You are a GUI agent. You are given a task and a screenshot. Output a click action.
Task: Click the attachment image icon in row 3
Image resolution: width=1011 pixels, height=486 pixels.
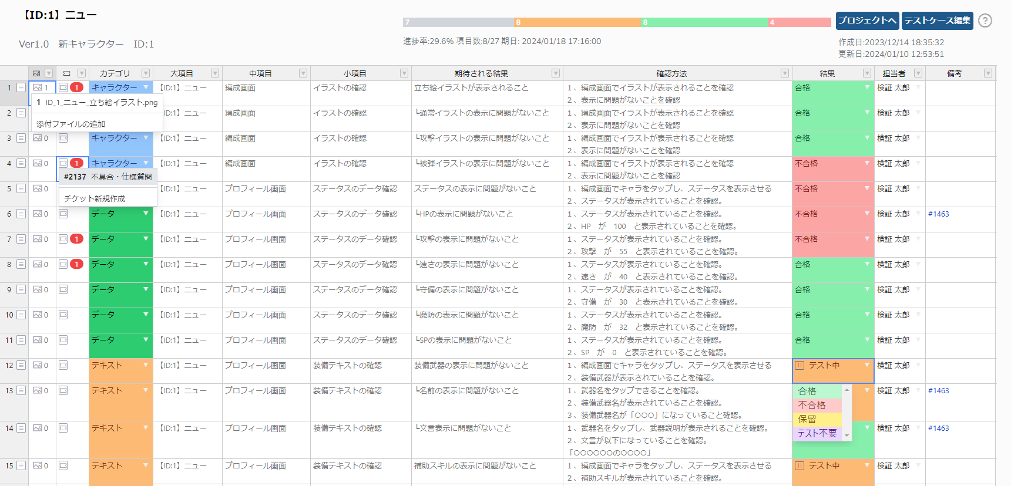pyautogui.click(x=38, y=138)
